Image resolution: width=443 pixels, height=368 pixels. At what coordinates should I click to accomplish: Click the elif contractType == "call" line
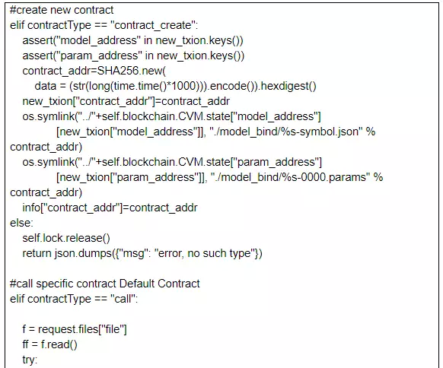(x=74, y=299)
